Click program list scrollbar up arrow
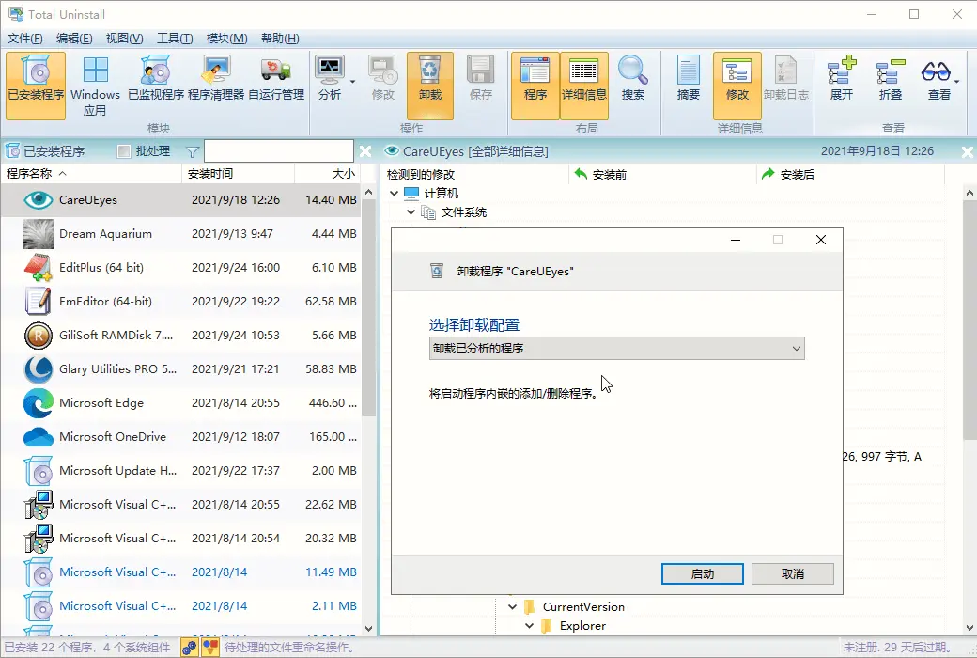 [368, 192]
